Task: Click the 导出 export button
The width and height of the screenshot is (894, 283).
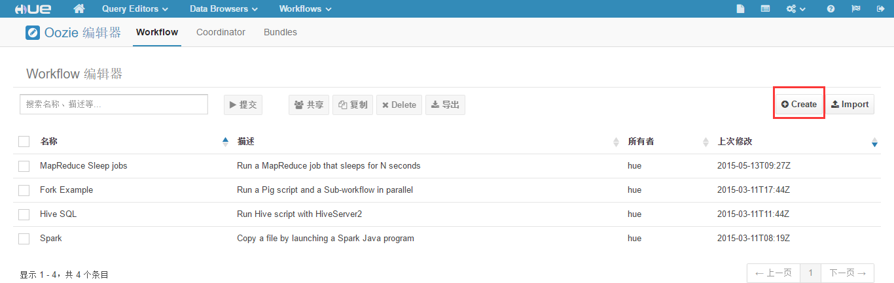Action: click(x=445, y=105)
